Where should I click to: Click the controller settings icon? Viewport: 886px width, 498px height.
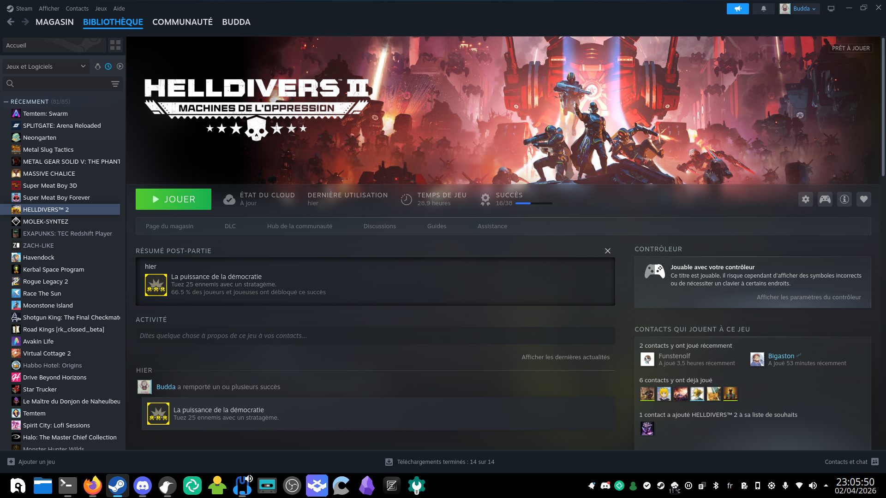pos(825,199)
